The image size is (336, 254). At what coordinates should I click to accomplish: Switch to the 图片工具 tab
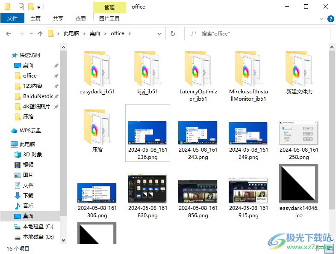point(109,19)
